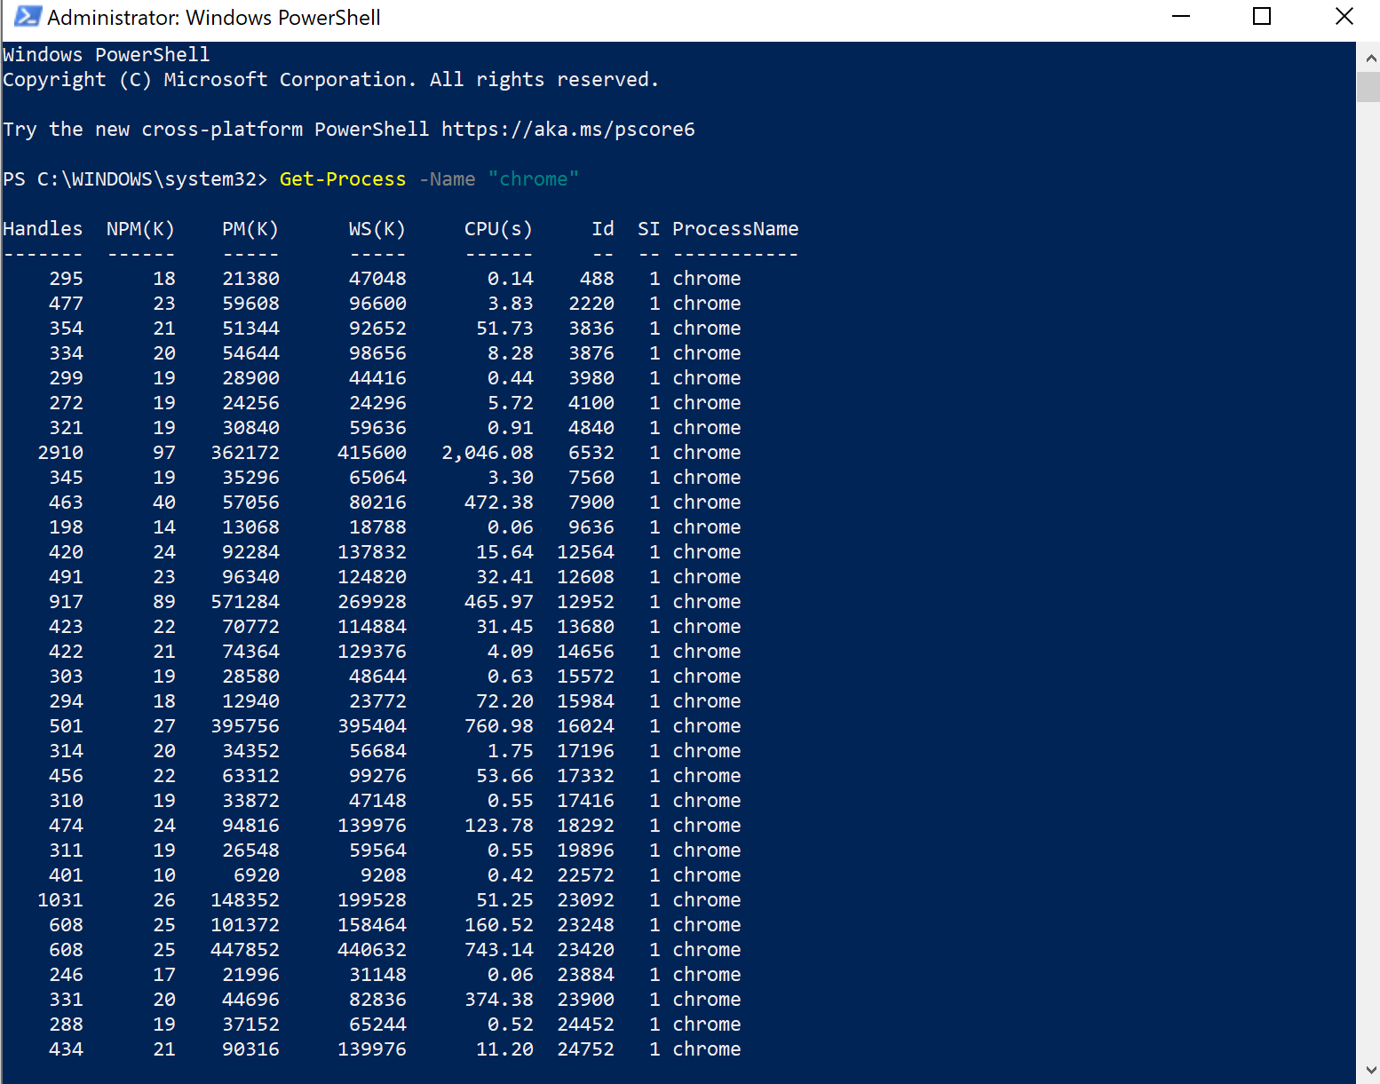Click the PM(K) column header

pos(250,229)
